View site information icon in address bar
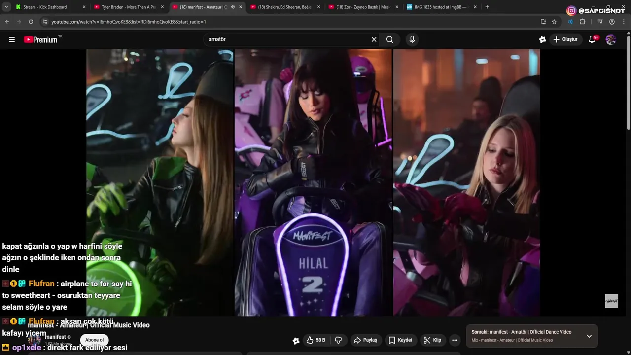The height and width of the screenshot is (355, 631). pos(45,22)
